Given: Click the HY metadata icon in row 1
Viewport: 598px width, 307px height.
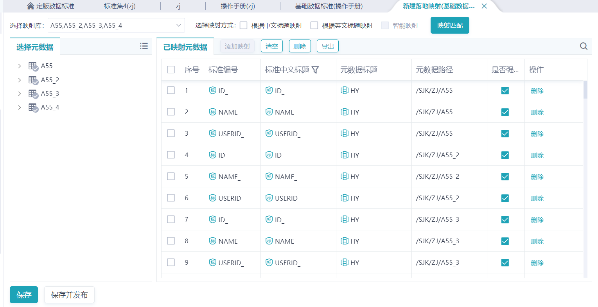Looking at the screenshot, I should coord(345,90).
